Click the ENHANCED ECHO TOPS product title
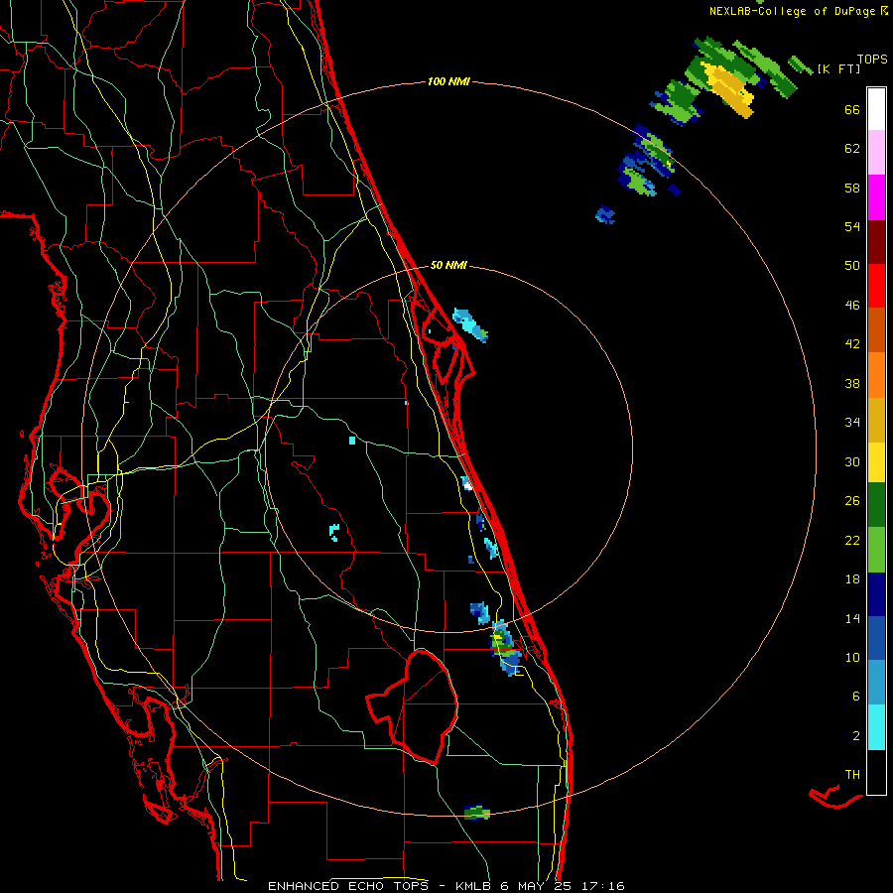This screenshot has height=893, width=893. [x=348, y=886]
